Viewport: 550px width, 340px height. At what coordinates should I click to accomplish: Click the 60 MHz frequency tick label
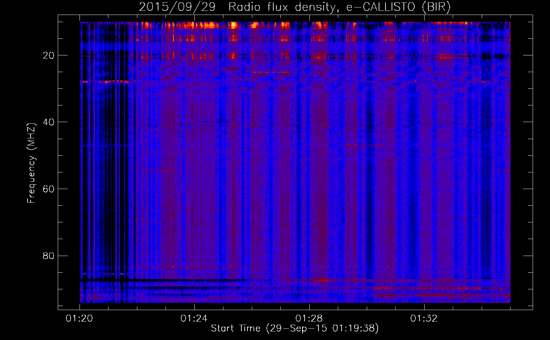pos(49,189)
